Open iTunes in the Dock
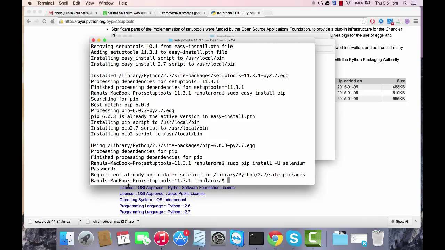 (161, 239)
